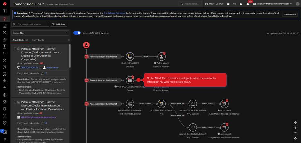Click the USED BY edge label
This screenshot has height=143, width=301.
click(x=146, y=56)
